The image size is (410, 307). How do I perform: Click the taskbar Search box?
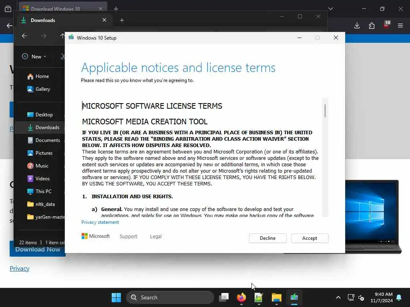pos(170,297)
